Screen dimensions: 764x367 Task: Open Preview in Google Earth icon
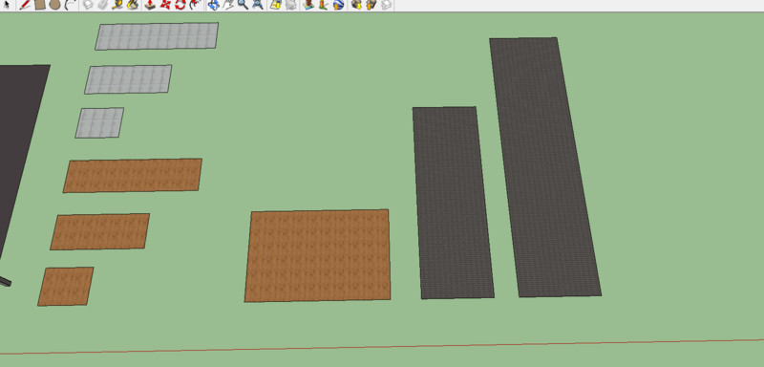(x=339, y=5)
